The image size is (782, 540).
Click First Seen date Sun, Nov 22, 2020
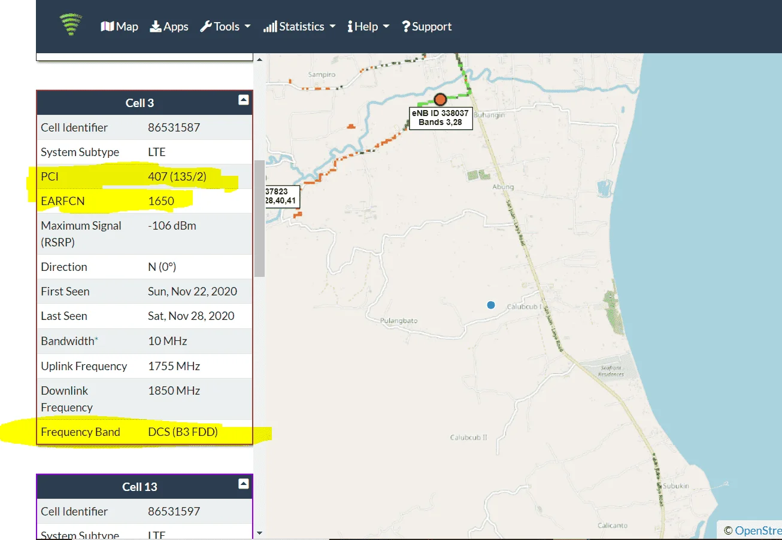[x=192, y=291]
